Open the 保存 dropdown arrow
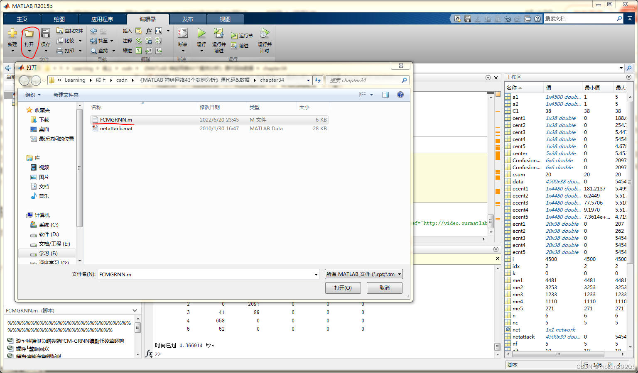638x373 pixels. (46, 51)
